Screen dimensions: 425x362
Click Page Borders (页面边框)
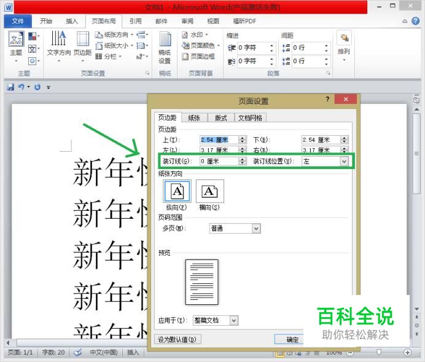point(198,57)
